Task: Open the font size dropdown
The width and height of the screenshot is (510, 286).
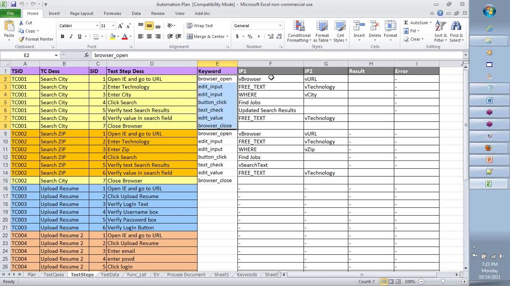Action: (x=113, y=26)
